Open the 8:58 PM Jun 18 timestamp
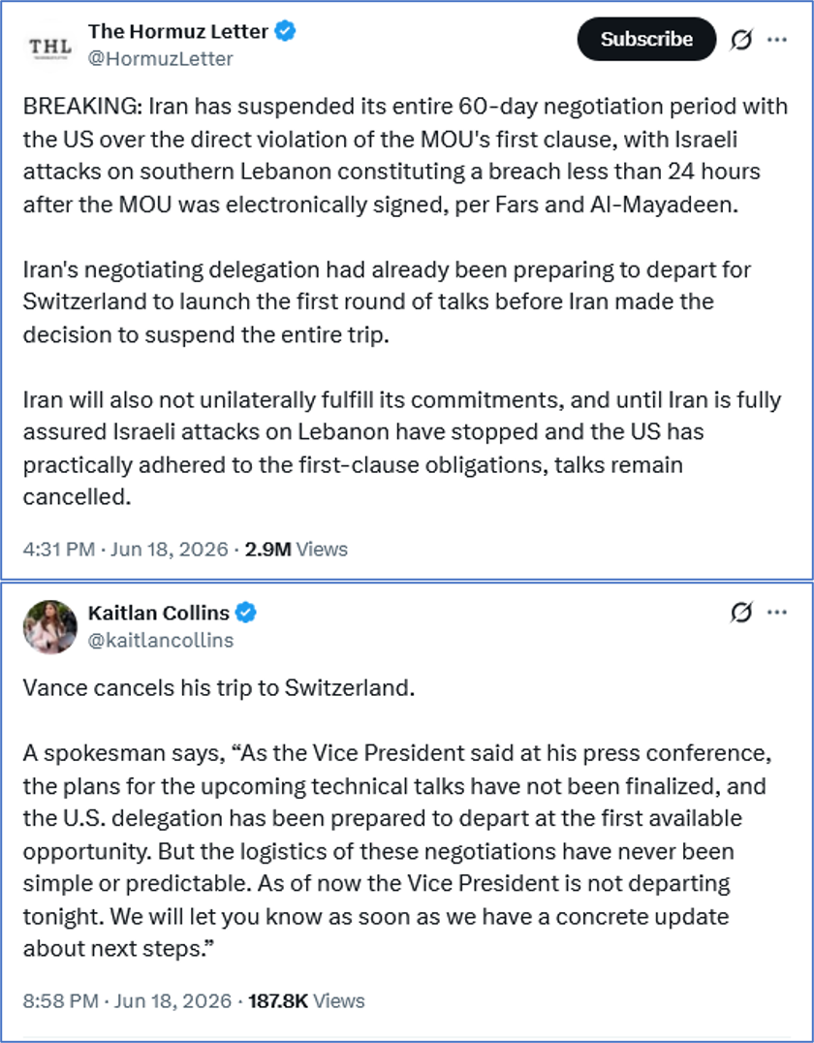814x1043 pixels. (127, 1001)
